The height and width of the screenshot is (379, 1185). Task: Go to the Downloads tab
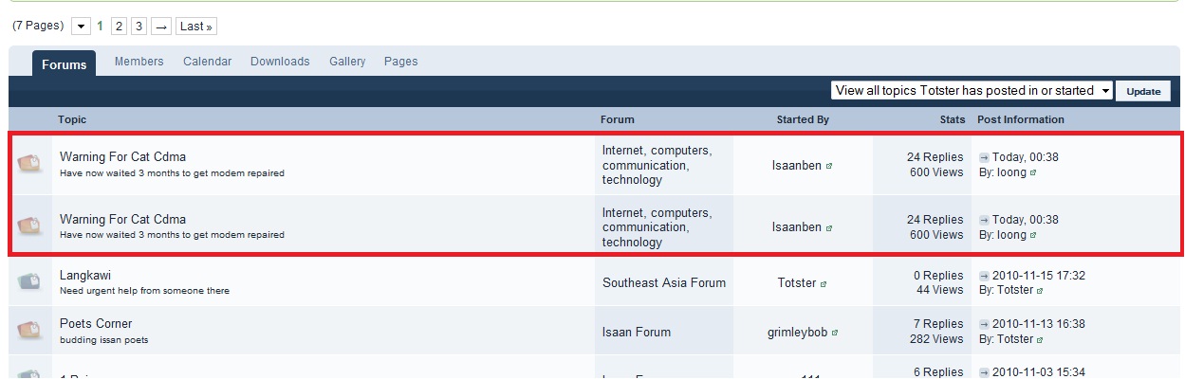(x=280, y=62)
